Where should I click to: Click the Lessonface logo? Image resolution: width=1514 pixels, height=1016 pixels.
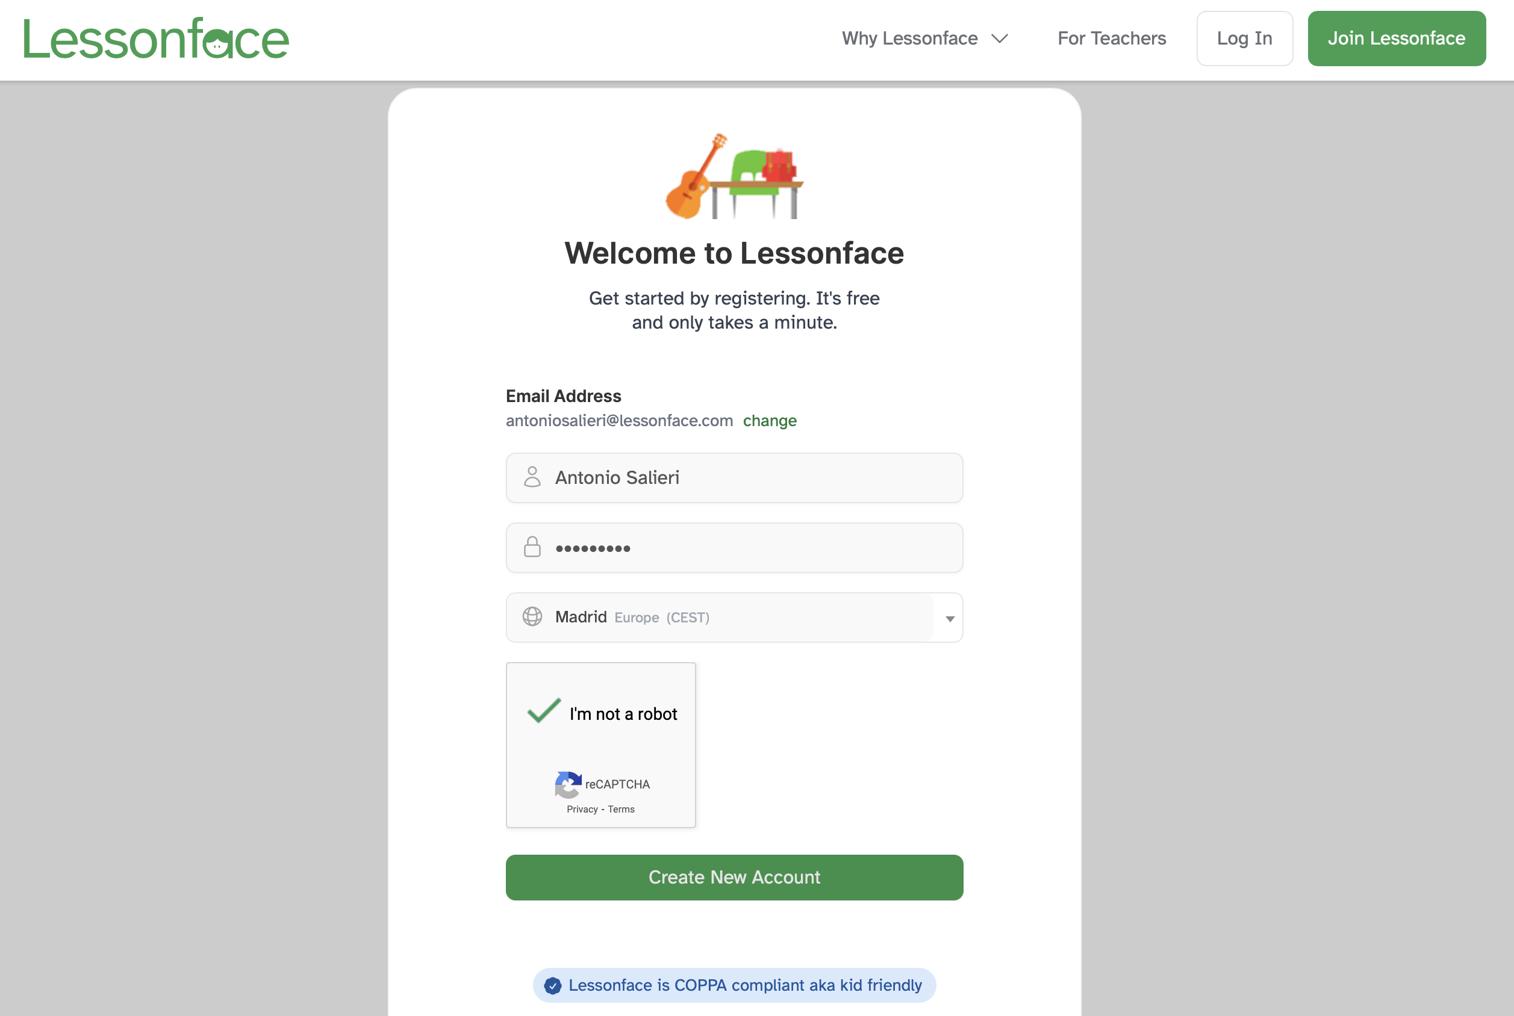pyautogui.click(x=155, y=39)
